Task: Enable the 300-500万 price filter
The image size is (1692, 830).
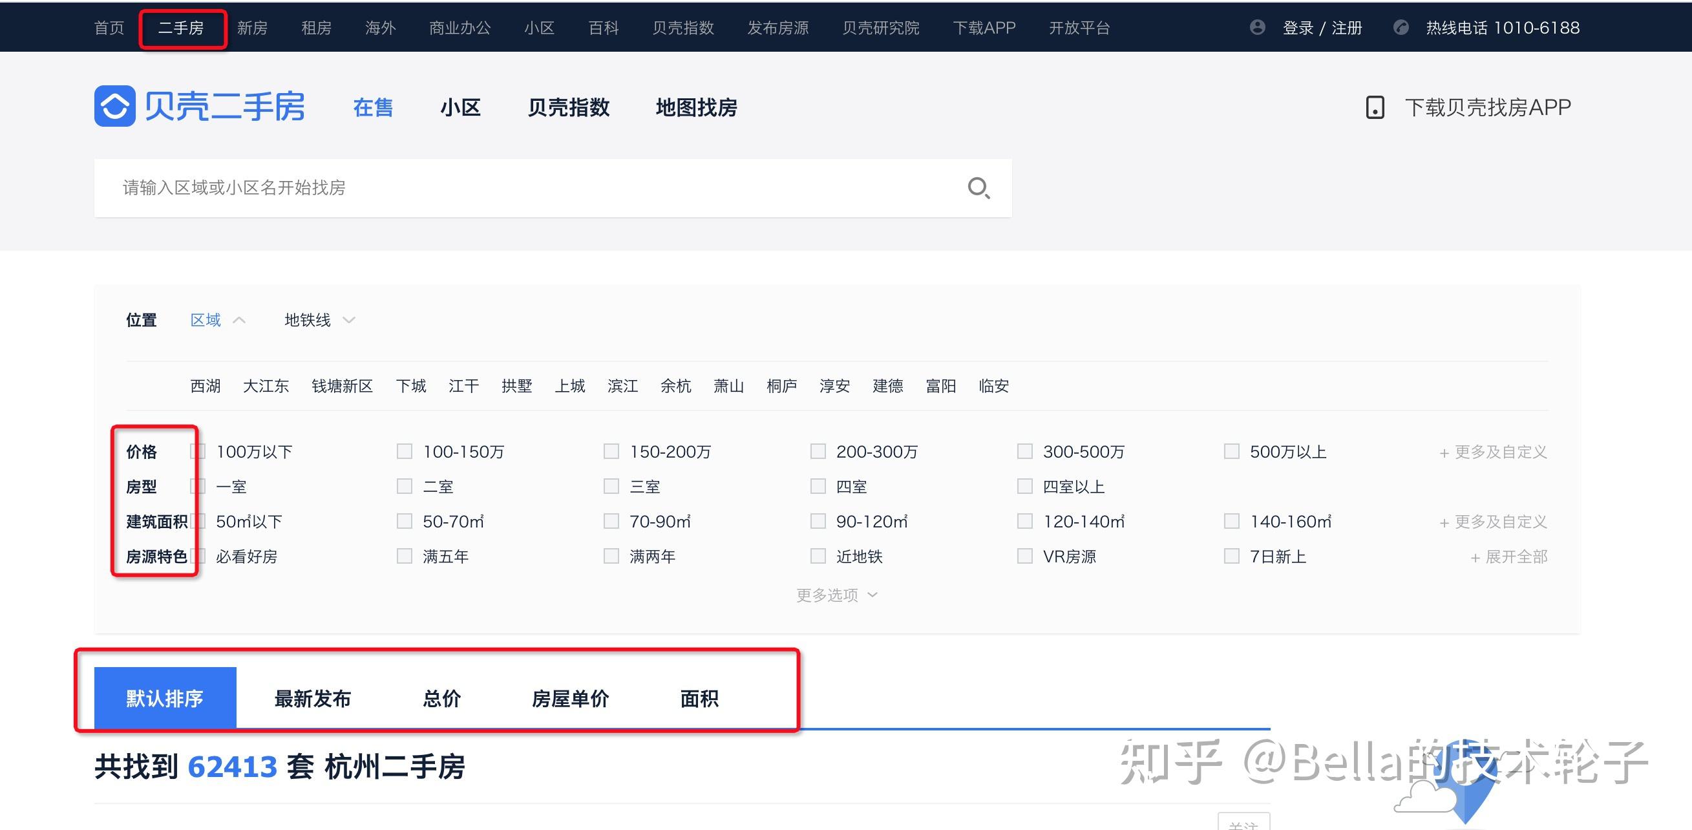Action: click(1024, 451)
